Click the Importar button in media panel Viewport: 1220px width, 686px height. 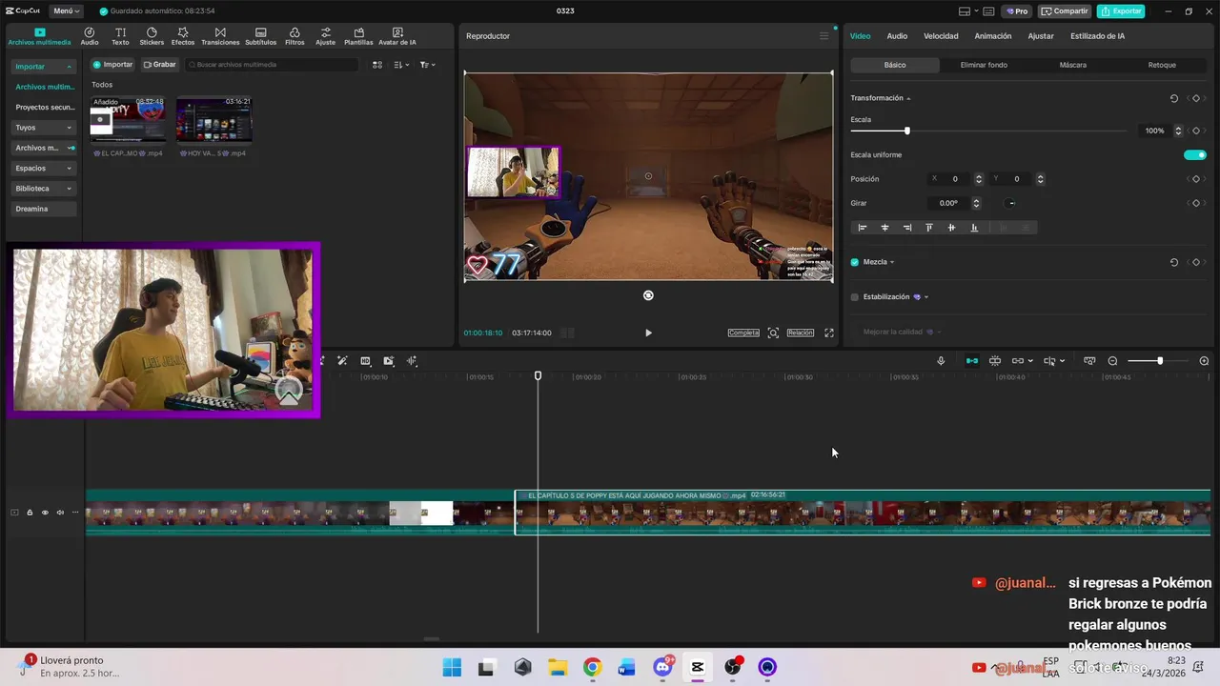coord(112,65)
